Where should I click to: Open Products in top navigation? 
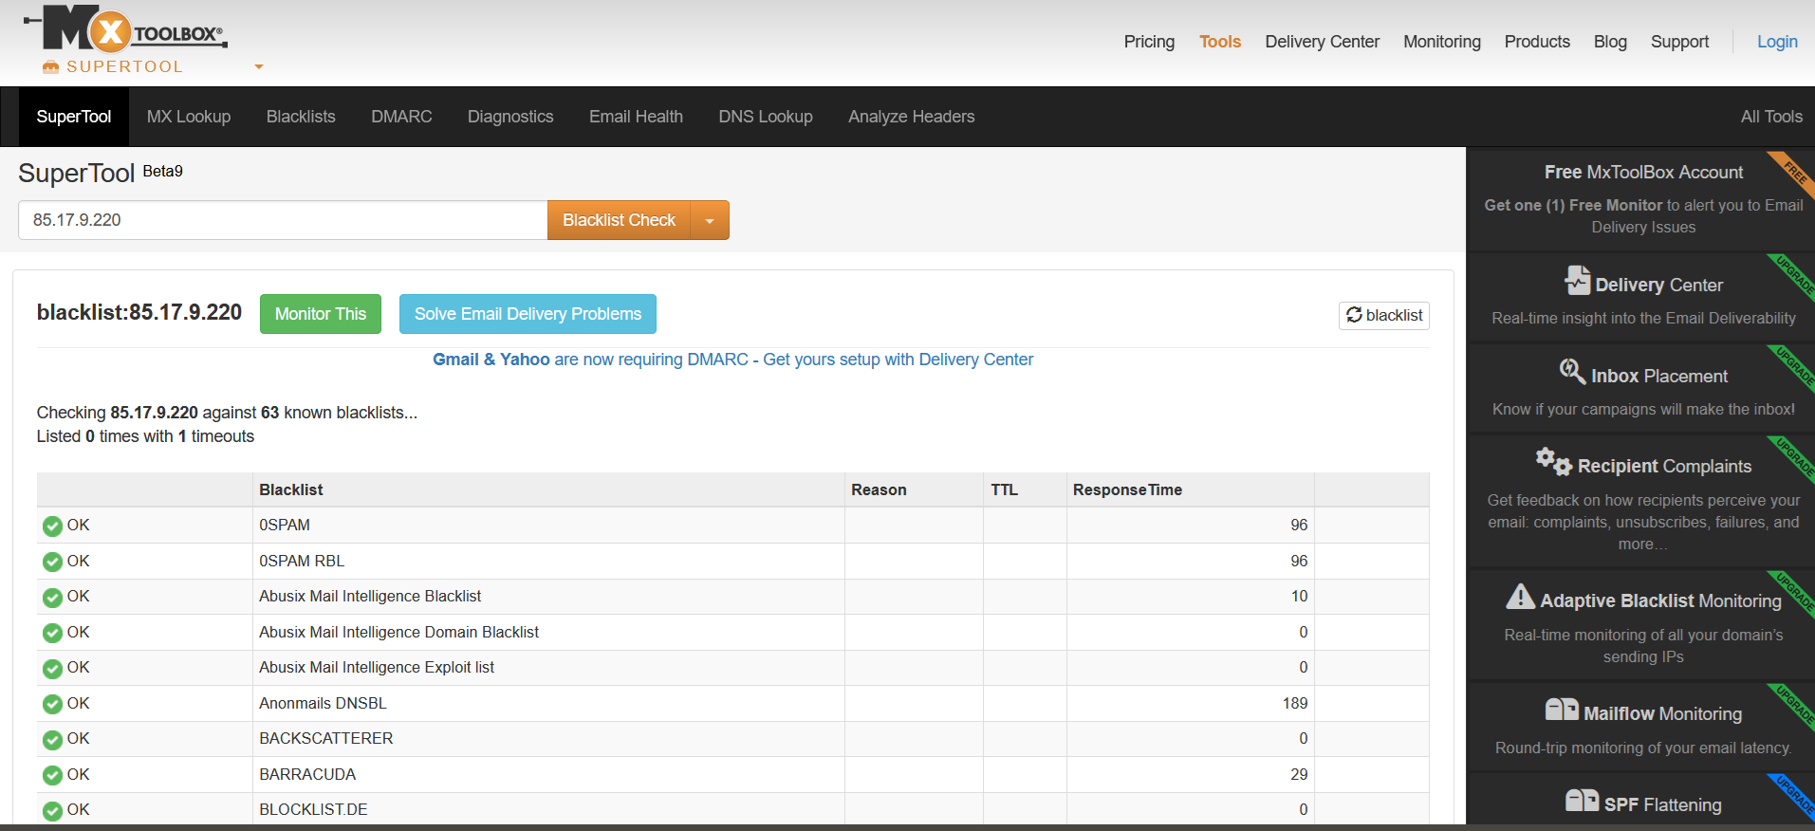point(1537,42)
